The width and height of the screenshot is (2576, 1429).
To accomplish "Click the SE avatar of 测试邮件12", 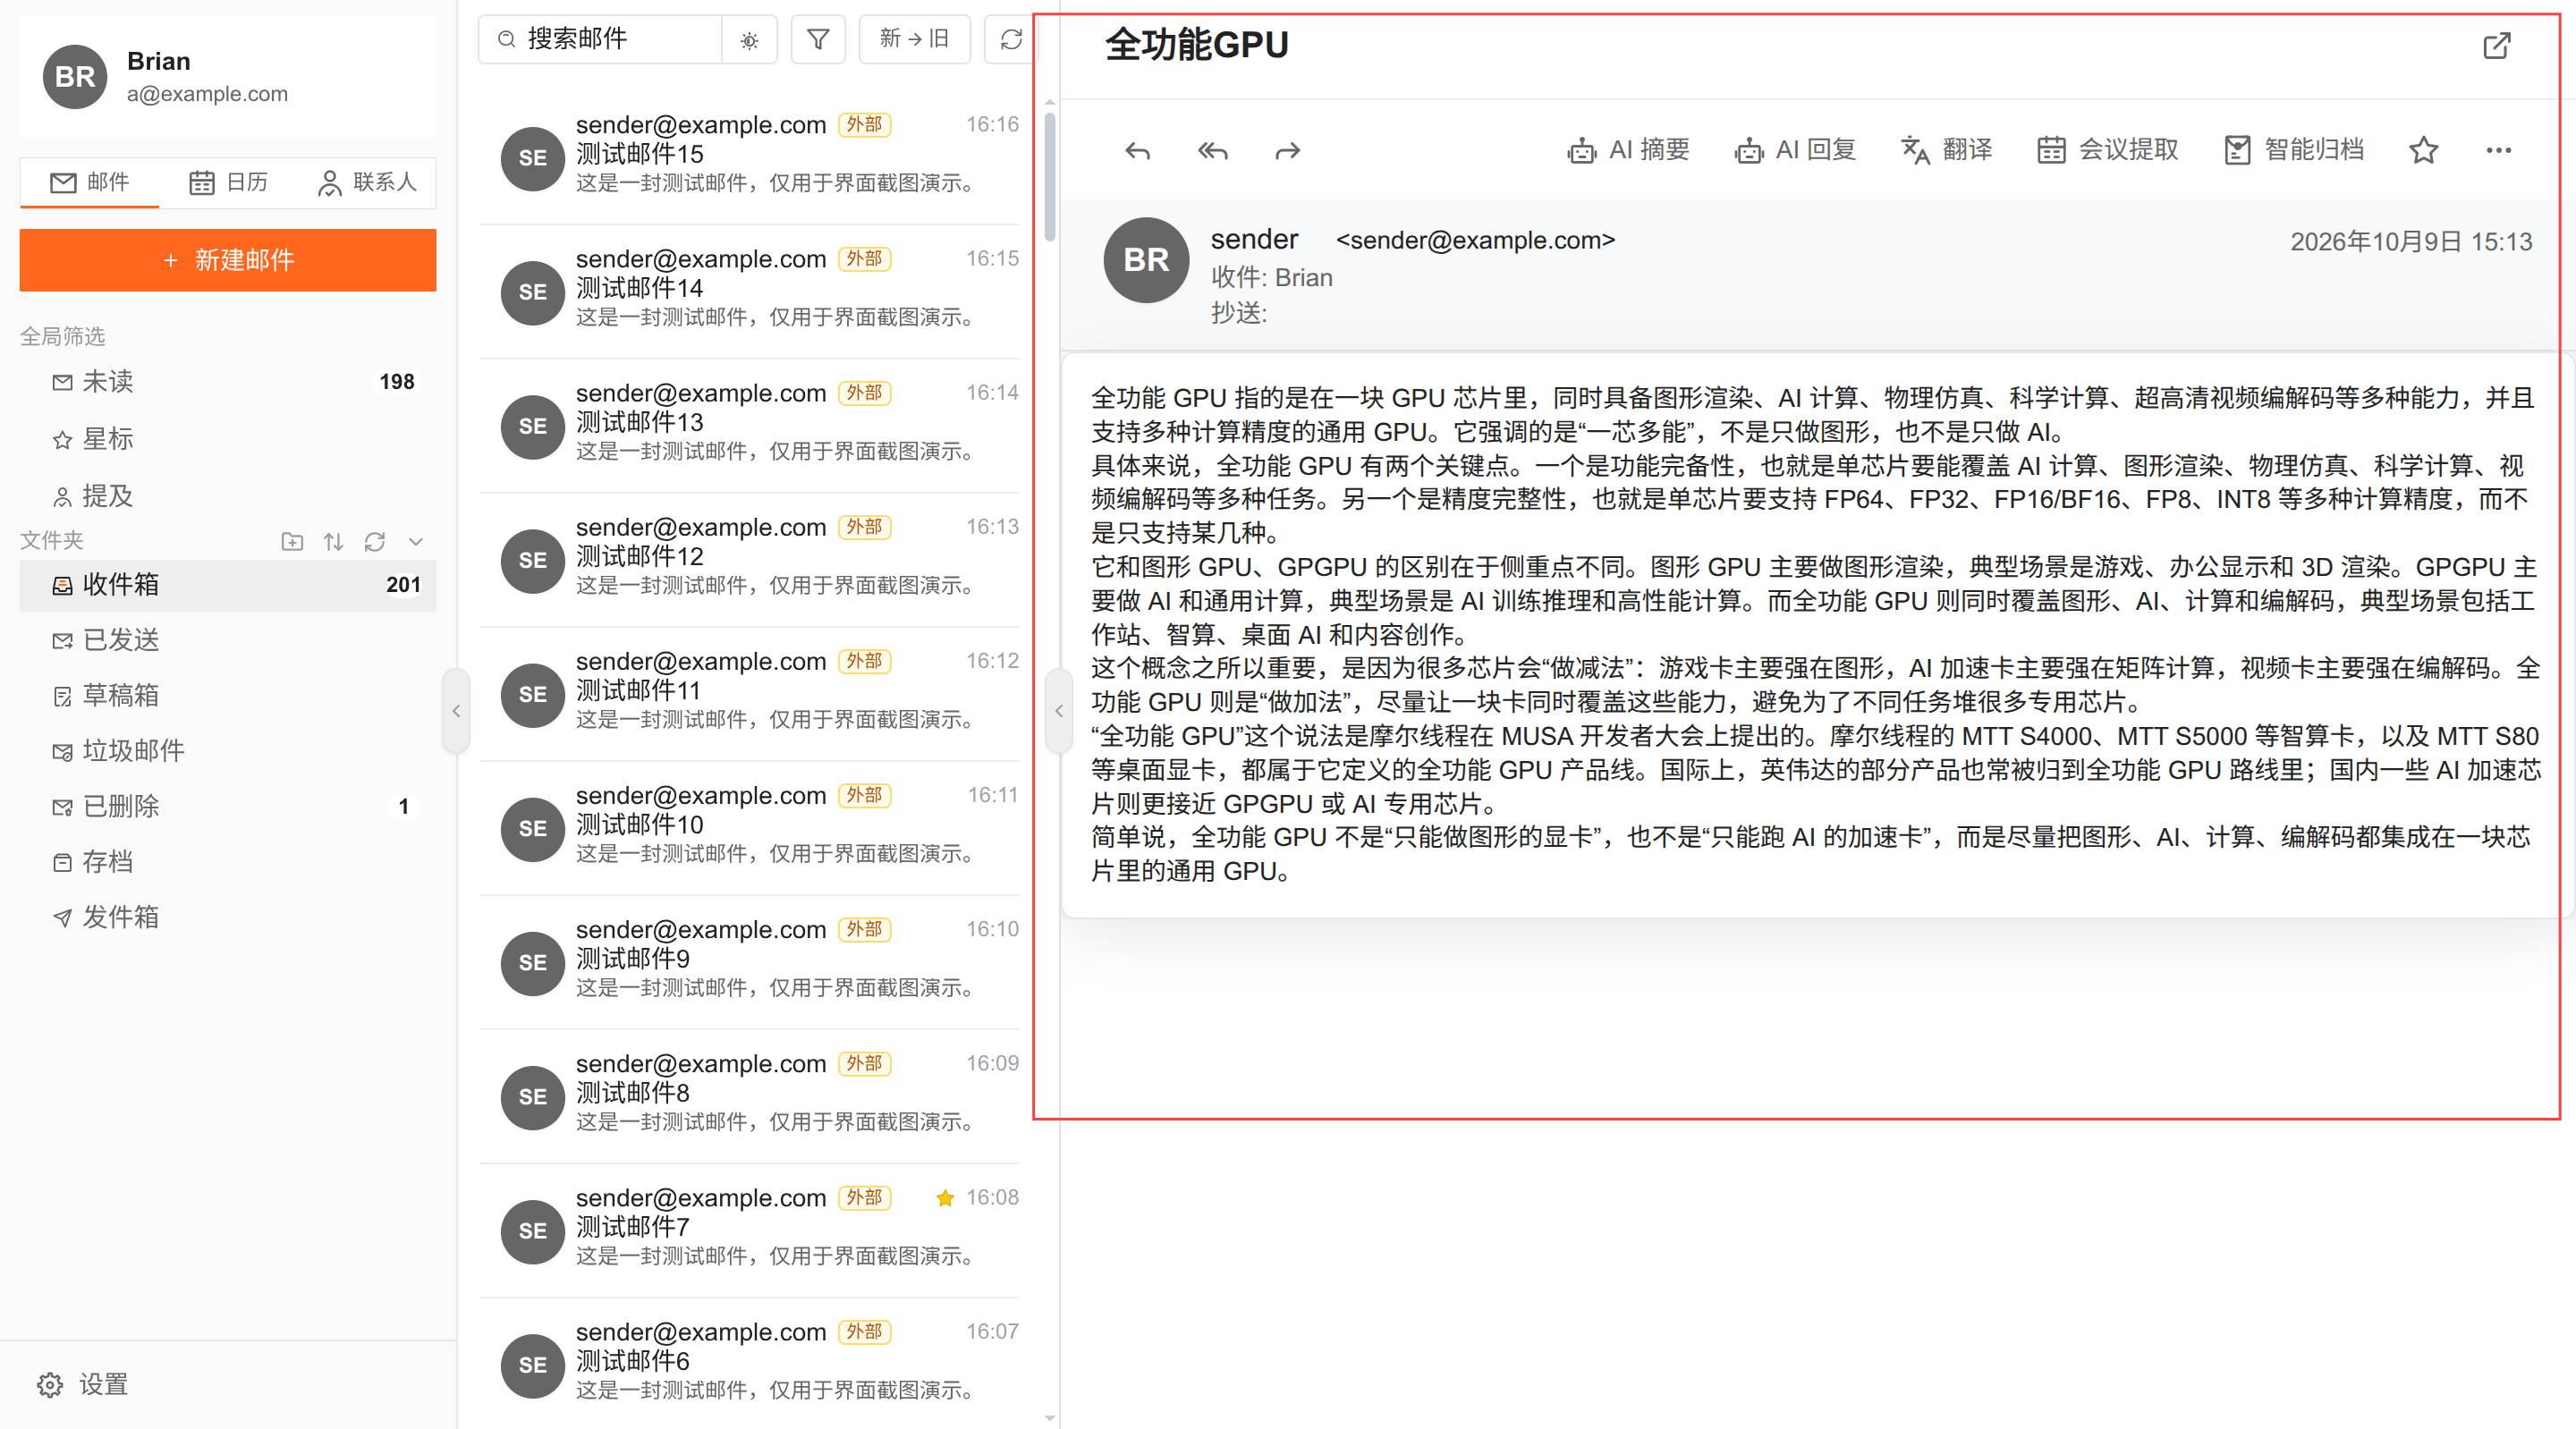I will click(x=532, y=561).
